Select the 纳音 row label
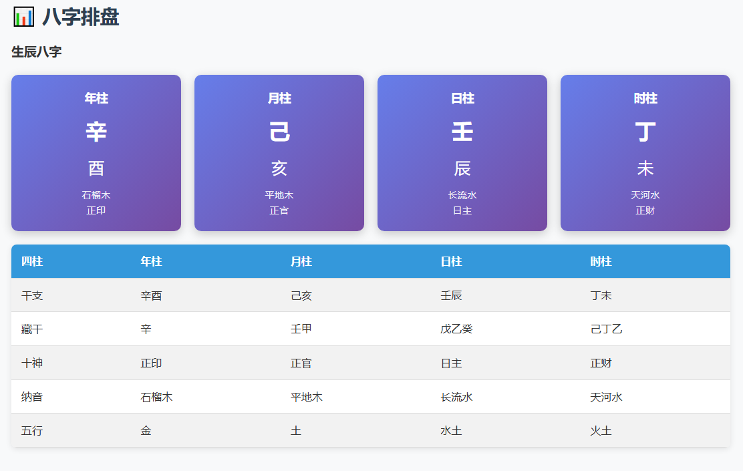Image resolution: width=743 pixels, height=471 pixels. click(x=32, y=397)
